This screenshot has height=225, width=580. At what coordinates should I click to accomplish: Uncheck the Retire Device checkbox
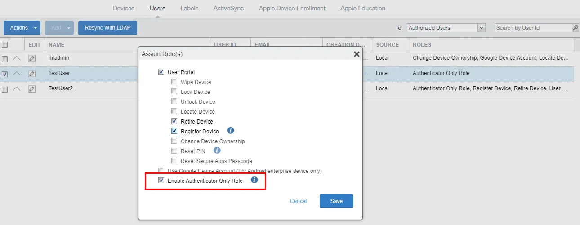pos(174,121)
